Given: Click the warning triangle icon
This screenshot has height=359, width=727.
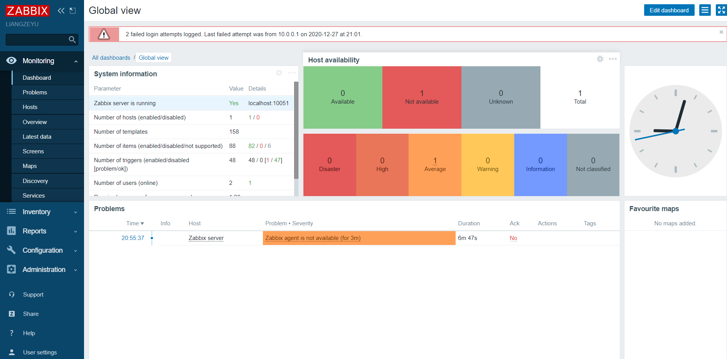Looking at the screenshot, I should pos(104,34).
